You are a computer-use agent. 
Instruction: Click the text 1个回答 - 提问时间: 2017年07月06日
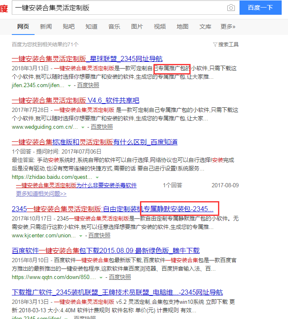(57, 152)
